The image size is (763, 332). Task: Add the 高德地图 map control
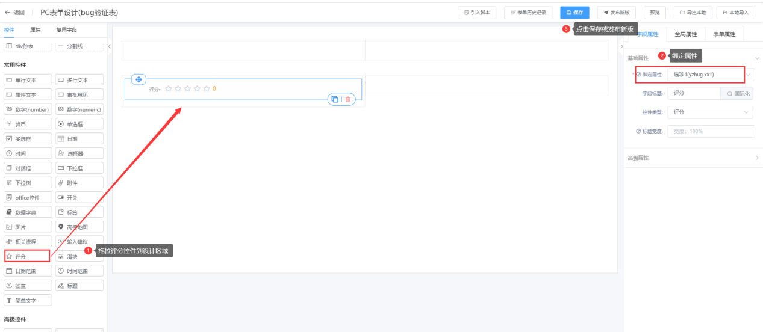[x=79, y=227]
